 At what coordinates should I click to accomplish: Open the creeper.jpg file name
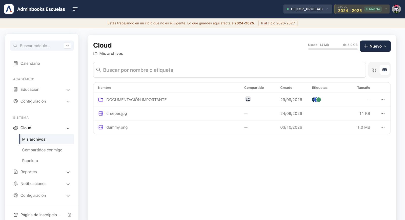coord(117,114)
